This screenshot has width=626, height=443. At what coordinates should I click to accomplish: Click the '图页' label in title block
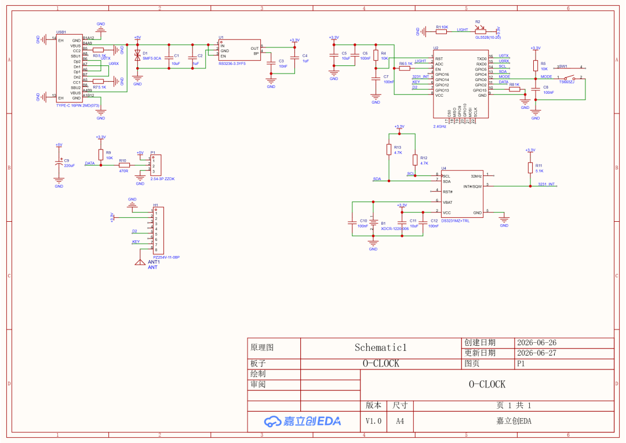coord(472,363)
